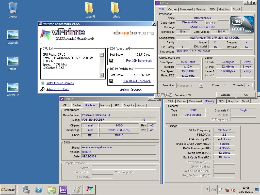The height and width of the screenshot is (195, 260).
Task: Close the wPrime Benchmark window
Action: [154, 24]
